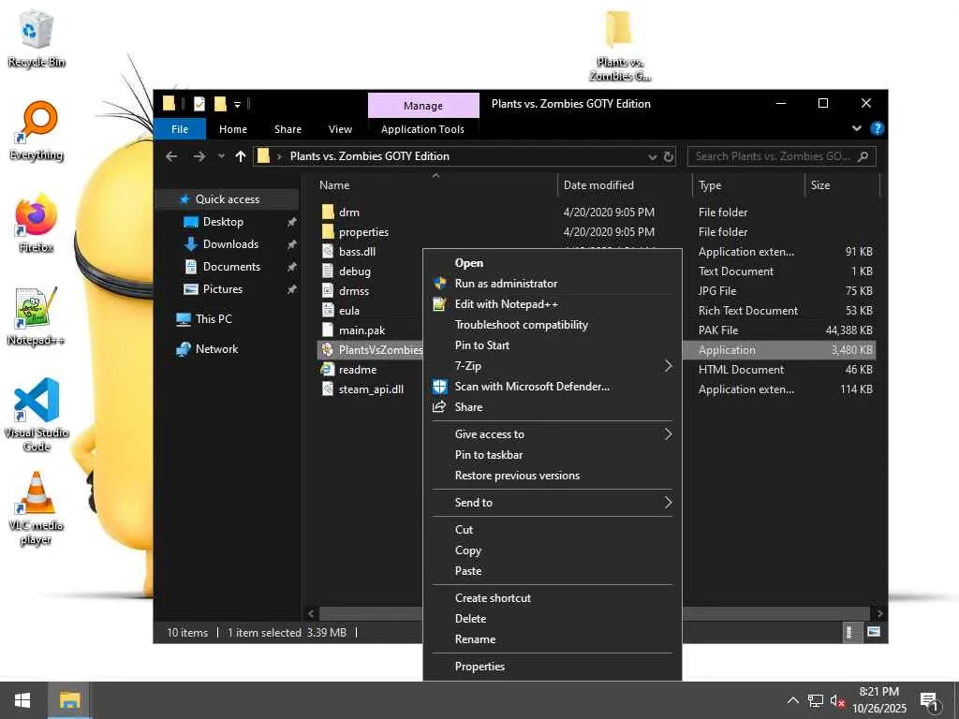Switch to the View ribbon tab
Viewport: 959px width, 719px height.
click(340, 129)
